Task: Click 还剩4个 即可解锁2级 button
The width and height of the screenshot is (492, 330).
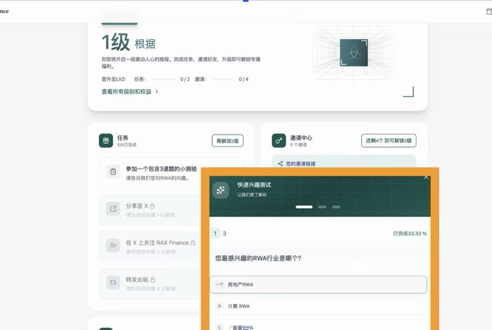Action: point(389,140)
